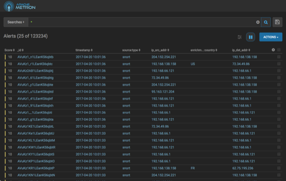The width and height of the screenshot is (286, 181).
Task: Pause the automatic alerts refresh
Action: point(250,37)
